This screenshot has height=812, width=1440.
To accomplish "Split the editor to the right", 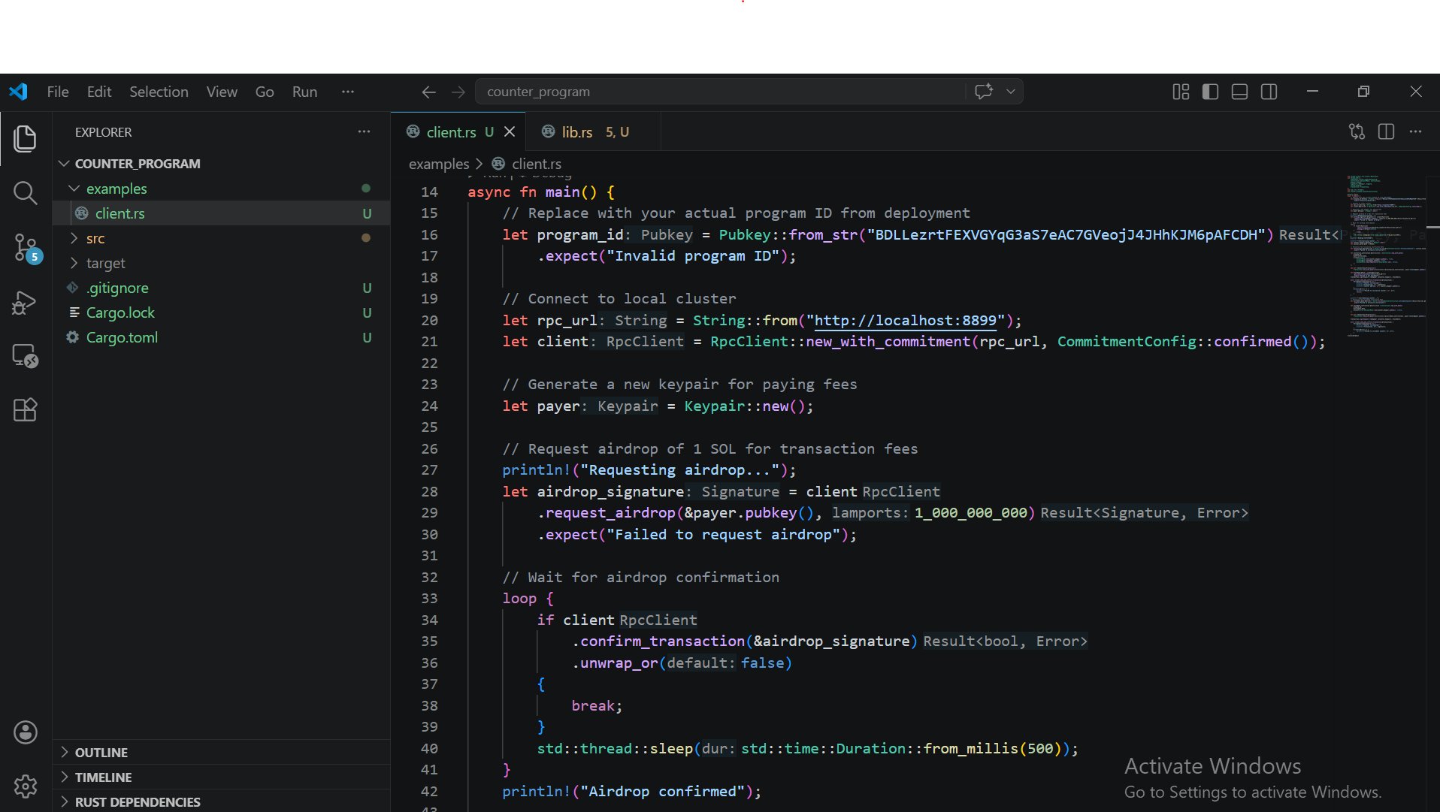I will pyautogui.click(x=1386, y=132).
